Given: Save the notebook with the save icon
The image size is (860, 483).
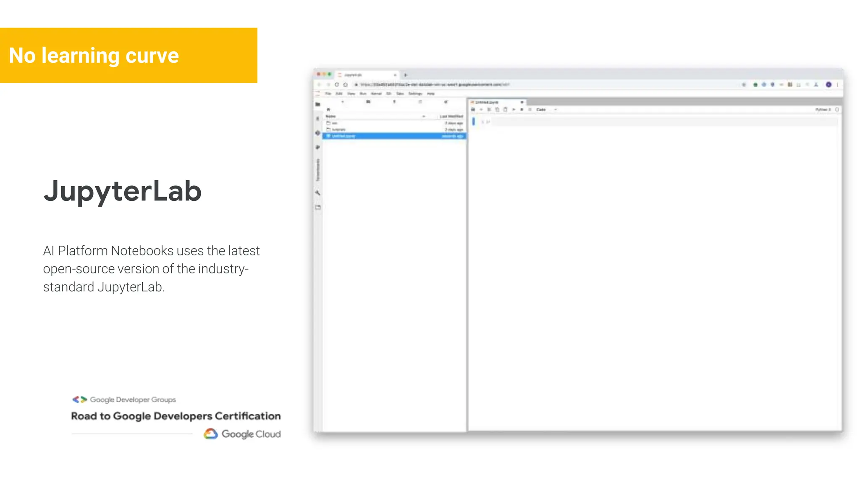Looking at the screenshot, I should 473,109.
